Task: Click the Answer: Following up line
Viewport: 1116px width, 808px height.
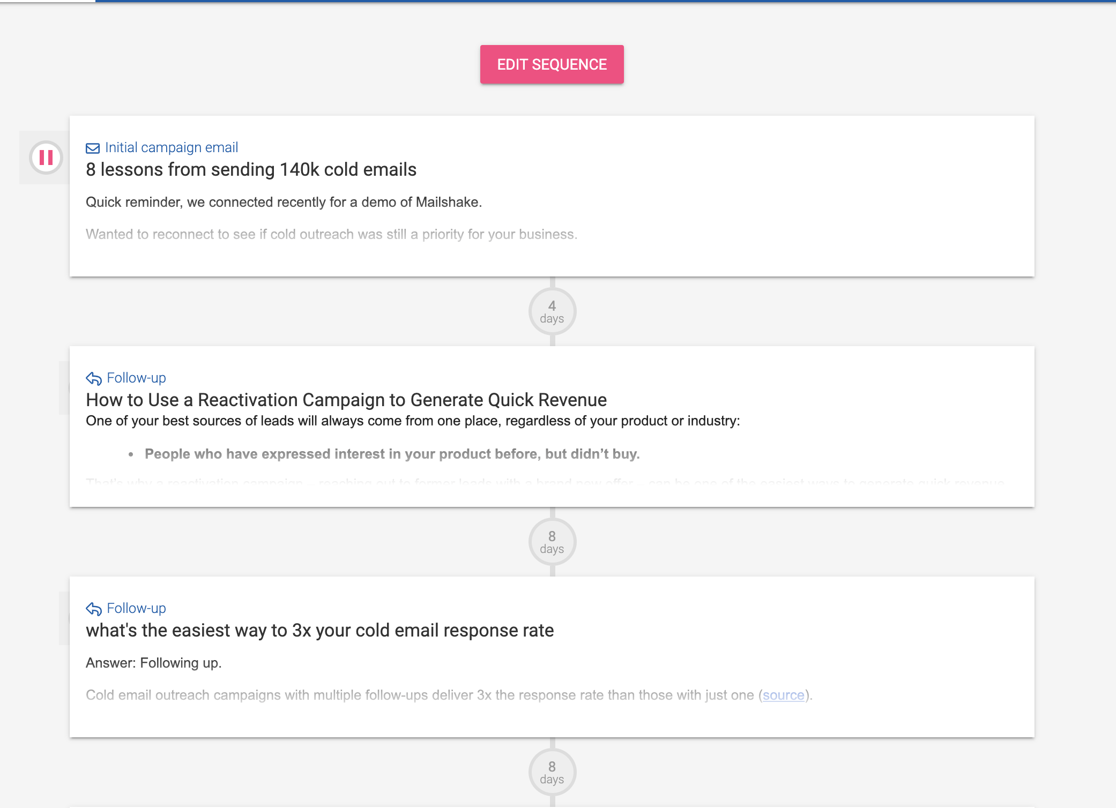Action: click(x=153, y=663)
